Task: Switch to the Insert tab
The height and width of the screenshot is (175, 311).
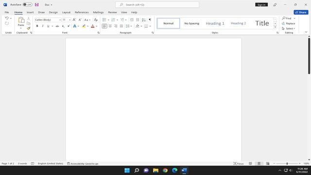Action: coord(30,12)
